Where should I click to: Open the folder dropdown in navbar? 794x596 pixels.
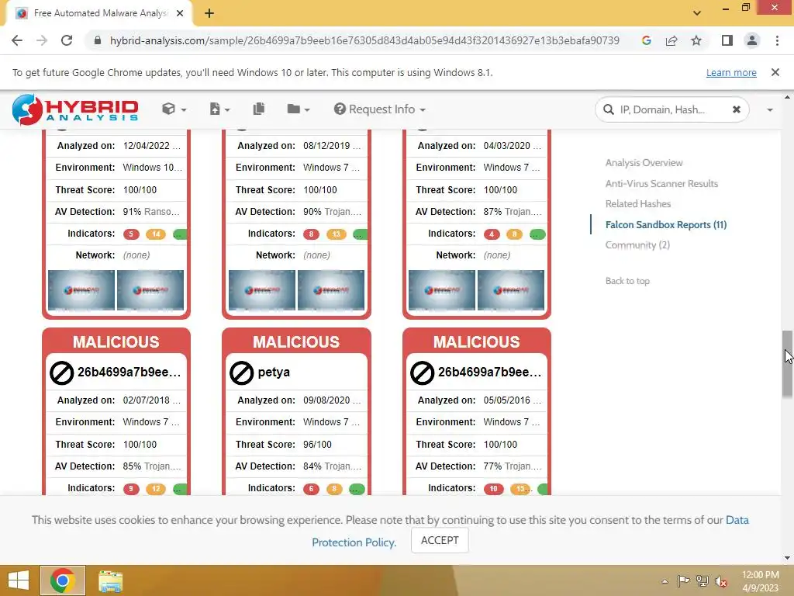[299, 109]
